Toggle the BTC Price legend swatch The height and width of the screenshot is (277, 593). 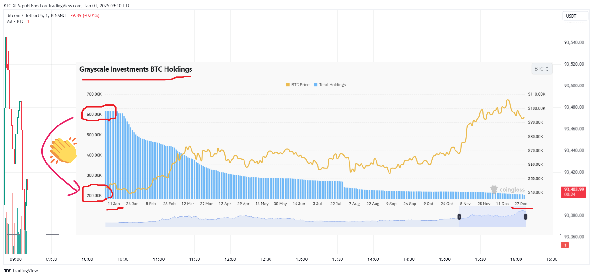tap(288, 85)
